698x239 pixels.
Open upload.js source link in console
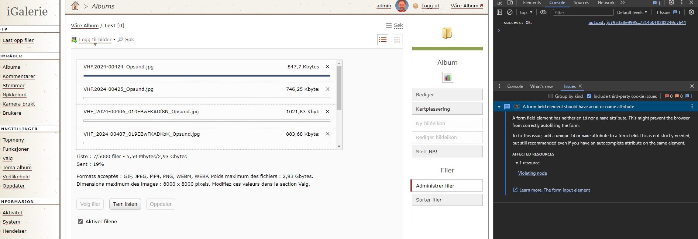click(637, 22)
